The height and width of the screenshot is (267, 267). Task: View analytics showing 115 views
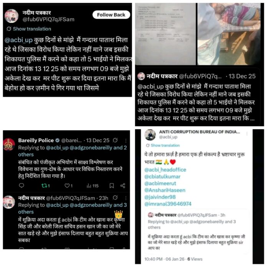92,186
